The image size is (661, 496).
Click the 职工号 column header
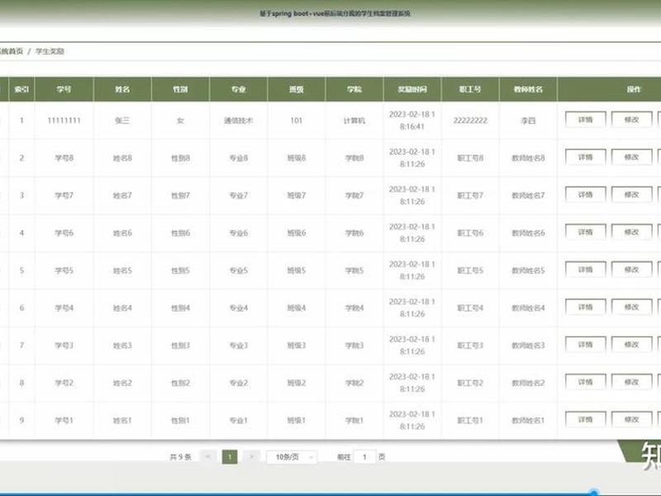tap(470, 89)
